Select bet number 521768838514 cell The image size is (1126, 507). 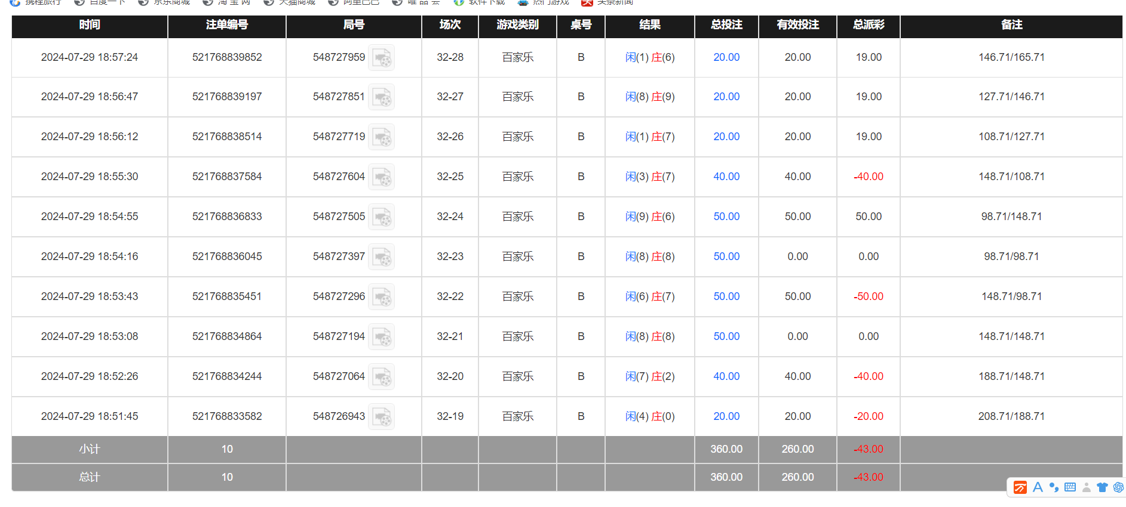pyautogui.click(x=227, y=137)
